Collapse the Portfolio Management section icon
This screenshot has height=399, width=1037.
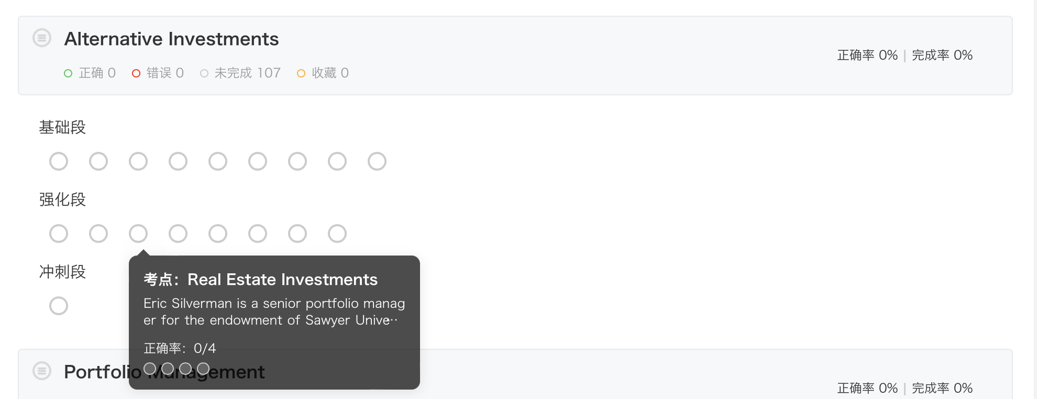(x=42, y=371)
